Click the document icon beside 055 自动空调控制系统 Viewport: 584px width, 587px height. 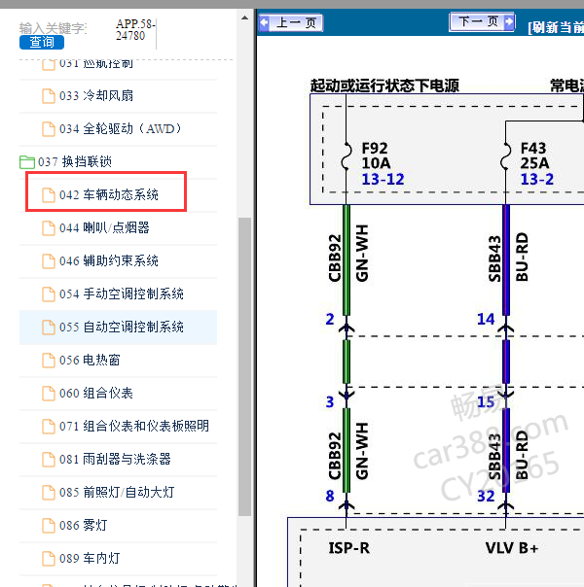pos(49,328)
